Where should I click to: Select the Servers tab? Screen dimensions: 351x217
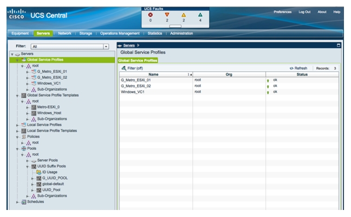coord(43,33)
